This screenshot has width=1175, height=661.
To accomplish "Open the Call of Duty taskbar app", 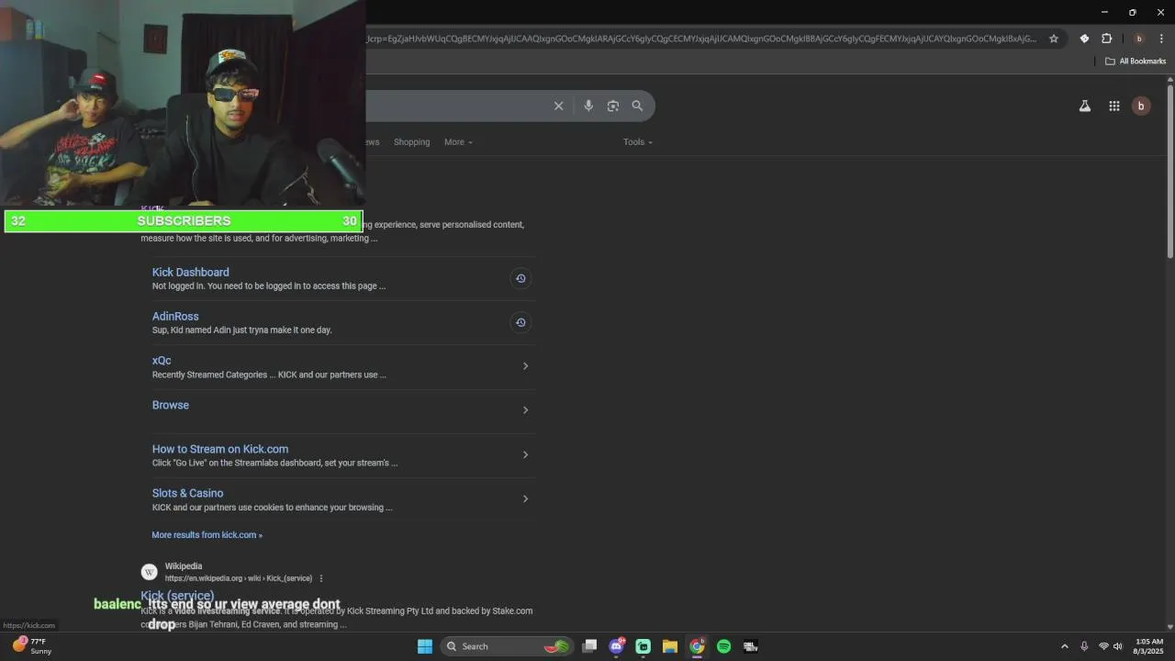I will click(750, 646).
